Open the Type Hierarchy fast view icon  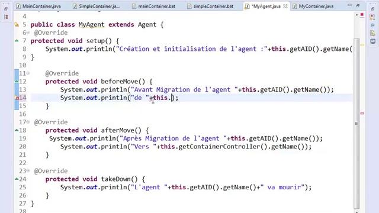pyautogui.click(x=6, y=17)
